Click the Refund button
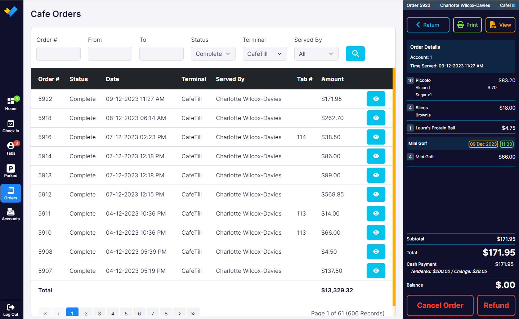 click(496, 305)
